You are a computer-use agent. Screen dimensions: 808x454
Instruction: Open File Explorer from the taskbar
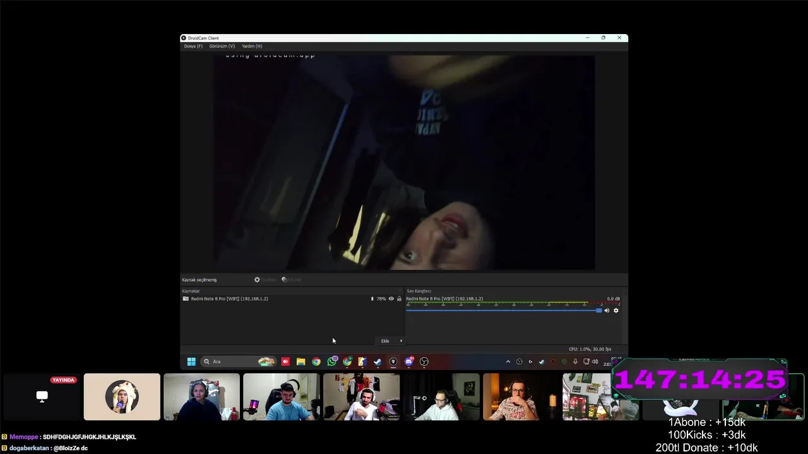point(300,362)
